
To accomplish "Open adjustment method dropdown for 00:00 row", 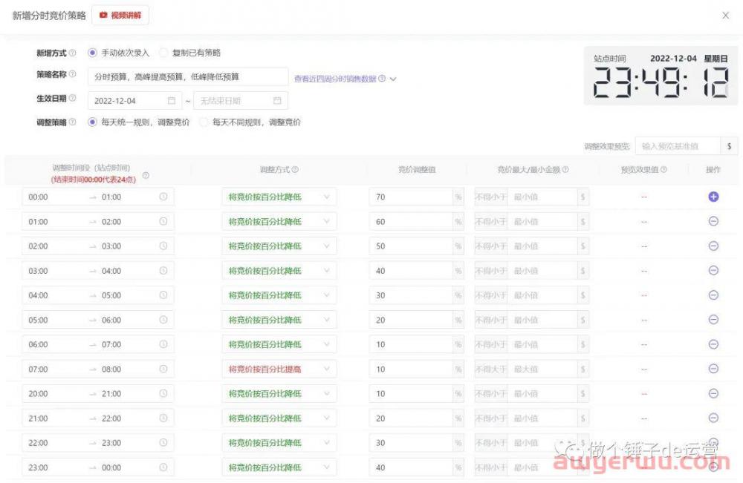I will coord(279,197).
